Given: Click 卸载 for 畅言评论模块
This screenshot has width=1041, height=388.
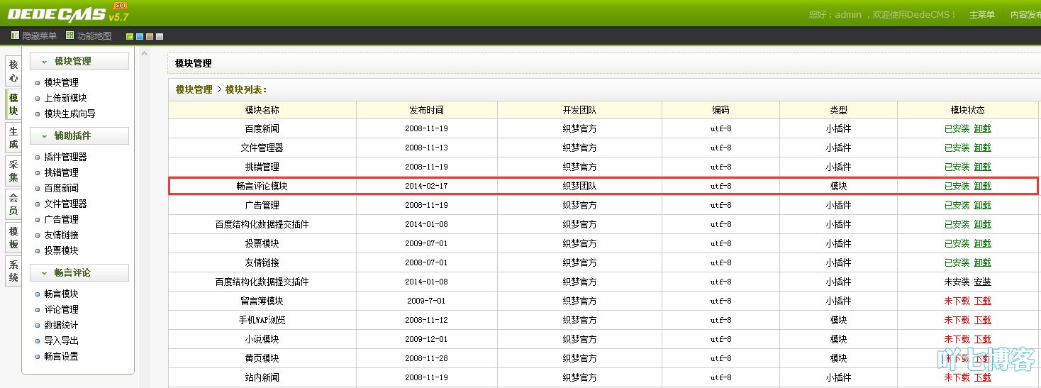Looking at the screenshot, I should click(x=982, y=186).
